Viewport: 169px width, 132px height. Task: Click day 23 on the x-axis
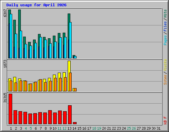(x=119, y=128)
